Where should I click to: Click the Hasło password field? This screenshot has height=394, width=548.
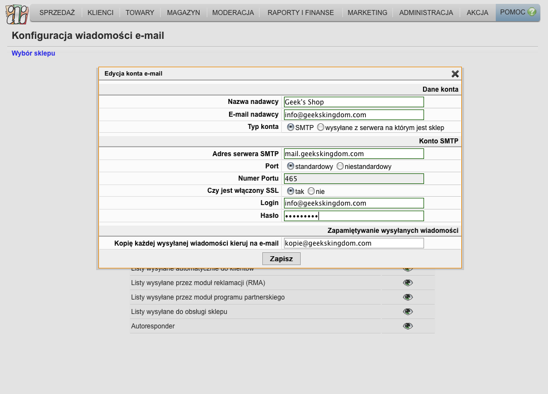[353, 216]
